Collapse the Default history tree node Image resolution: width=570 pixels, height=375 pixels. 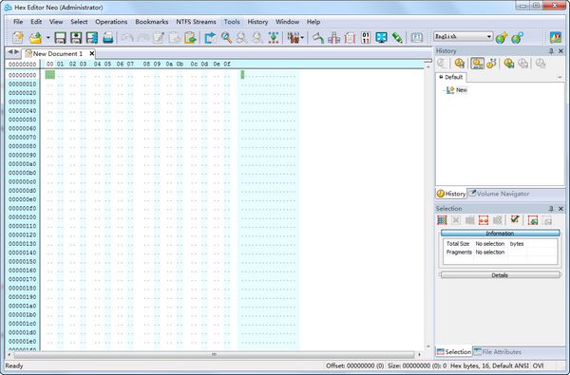[441, 77]
